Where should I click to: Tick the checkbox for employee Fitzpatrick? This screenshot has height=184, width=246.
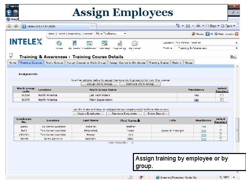tap(221, 131)
